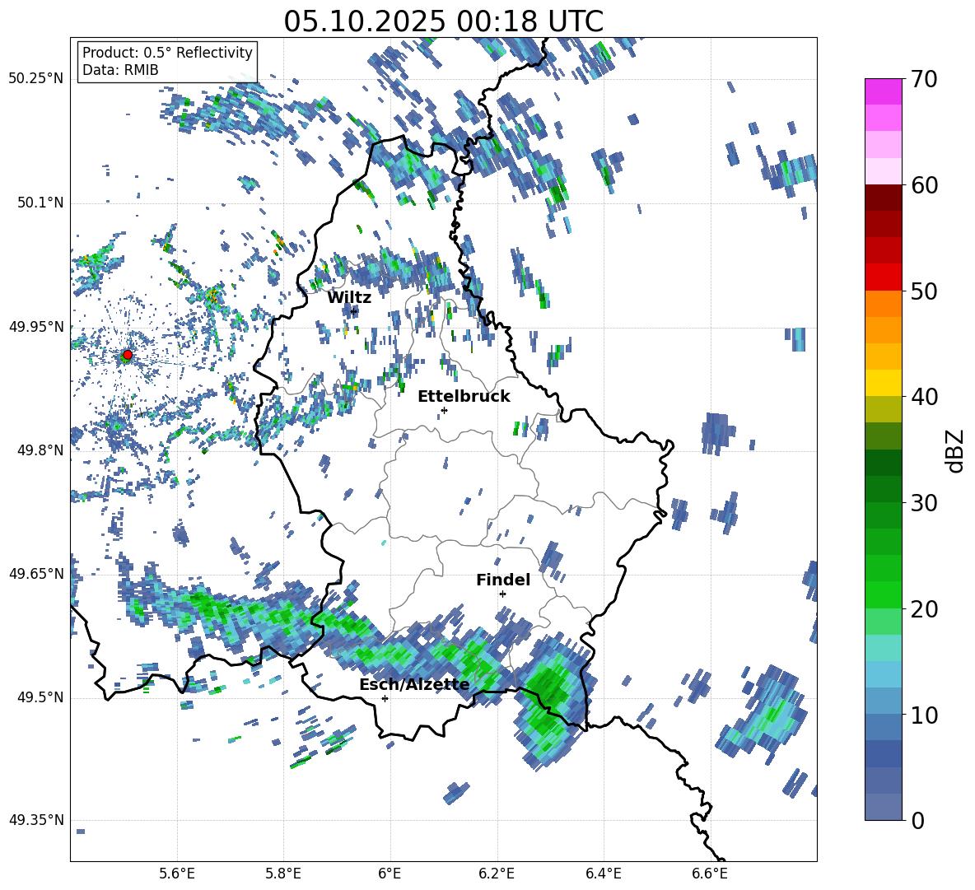Click the Esch/Alzette city label
Image resolution: width=975 pixels, height=890 pixels.
(x=414, y=684)
